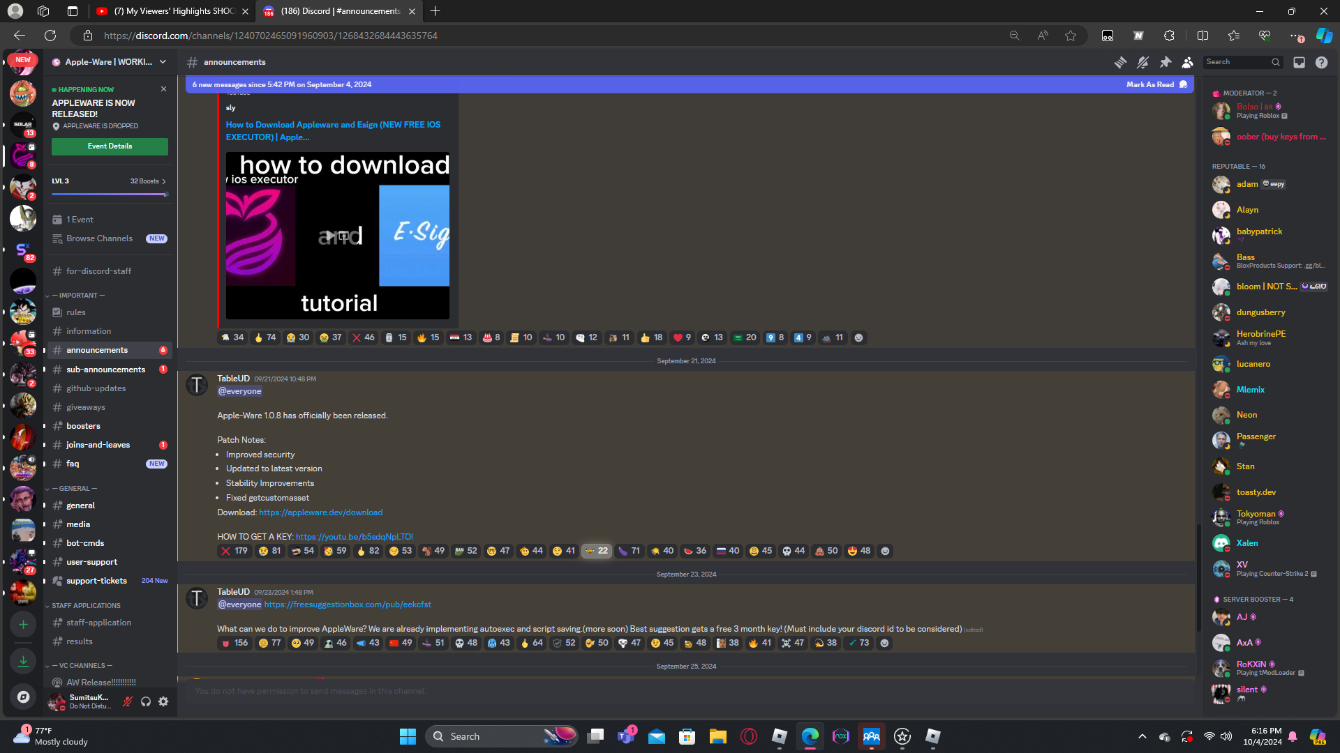Screen dimensions: 1340x753
Task: Add reaction to the Apple-Ware 1.0.8 message
Action: coord(885,551)
